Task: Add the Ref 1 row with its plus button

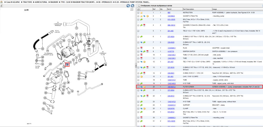Action: tap(138, 13)
